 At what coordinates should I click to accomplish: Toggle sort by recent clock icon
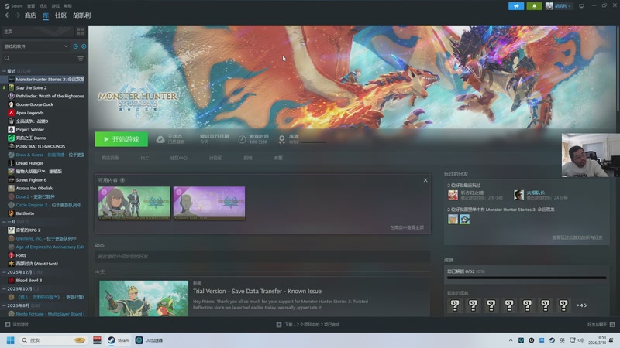[x=75, y=46]
